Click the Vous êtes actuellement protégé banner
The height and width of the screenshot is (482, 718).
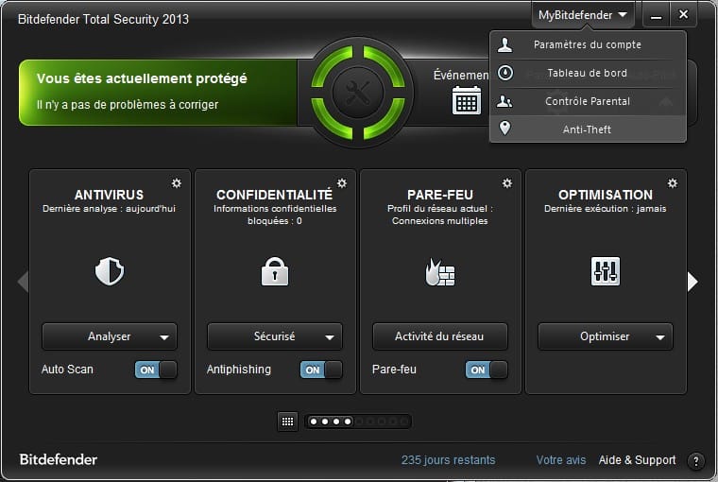tap(158, 92)
